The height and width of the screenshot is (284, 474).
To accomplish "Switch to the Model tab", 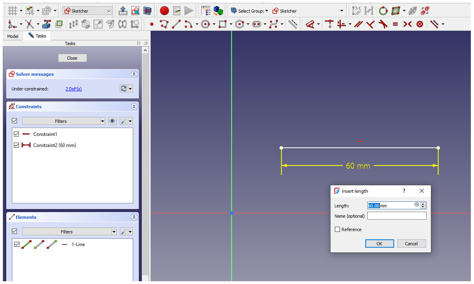I will pos(13,36).
